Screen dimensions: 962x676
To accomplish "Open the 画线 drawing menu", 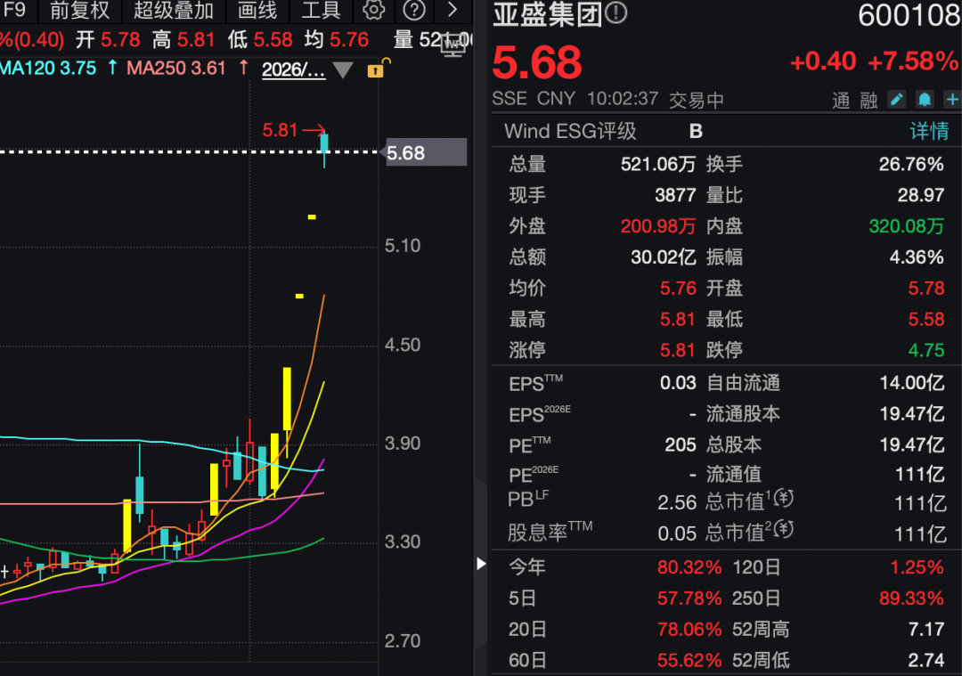I will pos(257,11).
